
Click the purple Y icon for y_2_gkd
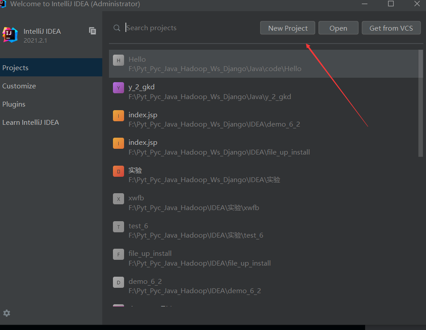point(118,87)
